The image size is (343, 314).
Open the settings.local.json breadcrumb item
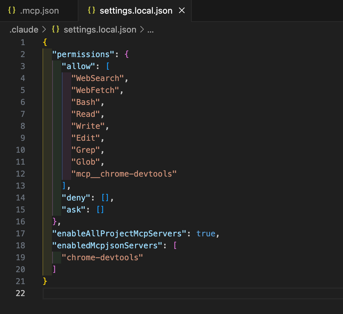click(x=100, y=30)
